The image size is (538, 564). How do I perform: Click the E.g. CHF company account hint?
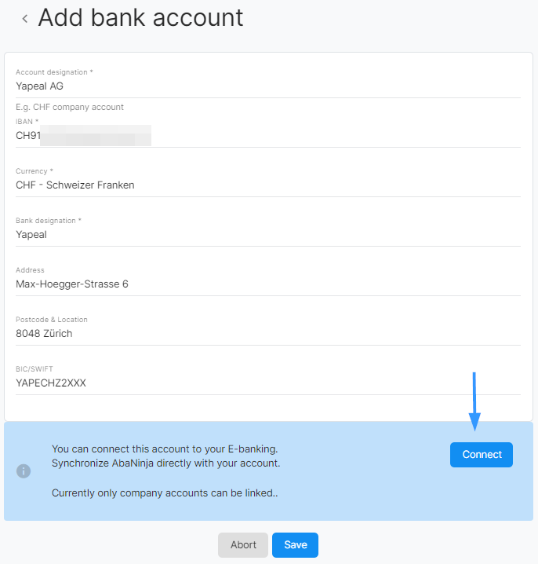click(70, 107)
